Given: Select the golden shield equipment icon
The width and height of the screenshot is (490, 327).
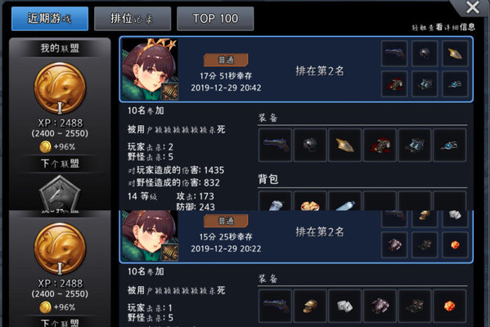Looking at the screenshot, I should point(345,145).
